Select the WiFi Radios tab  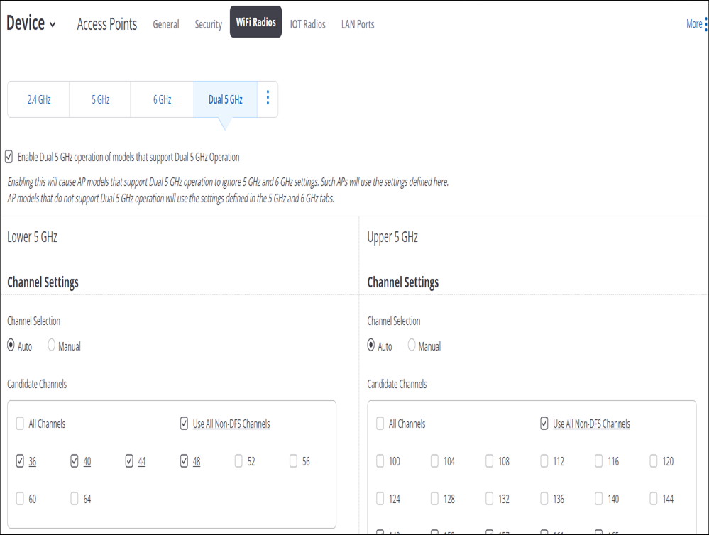(x=256, y=22)
